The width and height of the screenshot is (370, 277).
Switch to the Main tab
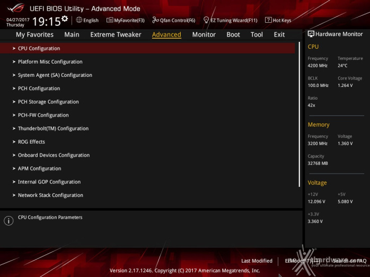pos(72,34)
